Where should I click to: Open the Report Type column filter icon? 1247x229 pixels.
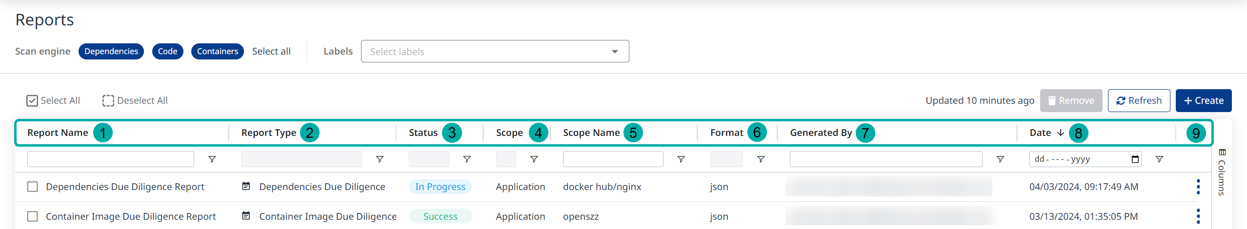(x=380, y=159)
